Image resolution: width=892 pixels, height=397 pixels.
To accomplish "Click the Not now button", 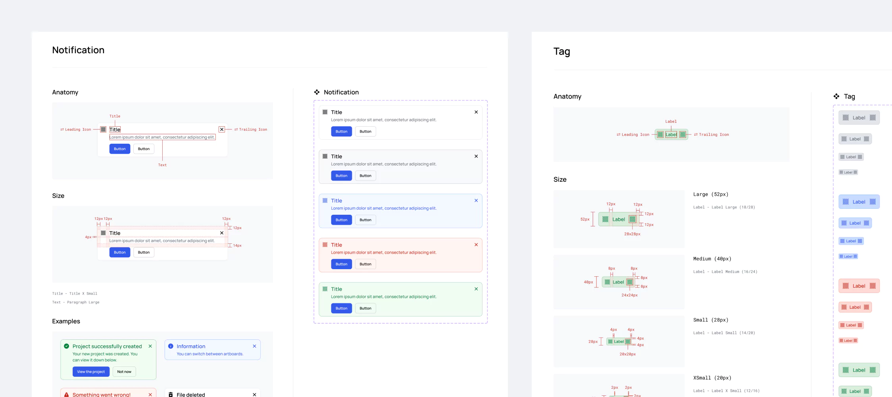I will tap(124, 372).
